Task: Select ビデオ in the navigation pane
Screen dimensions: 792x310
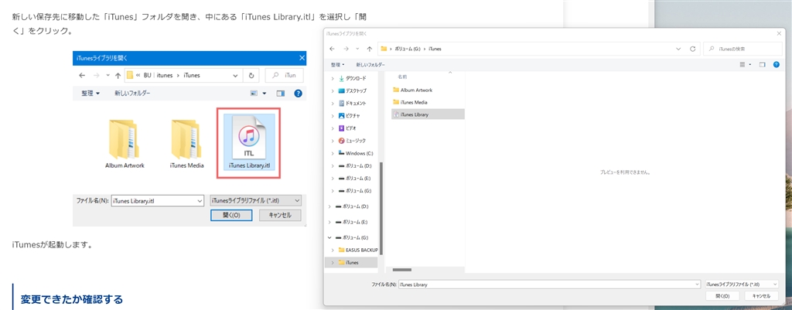Action: pyautogui.click(x=350, y=128)
